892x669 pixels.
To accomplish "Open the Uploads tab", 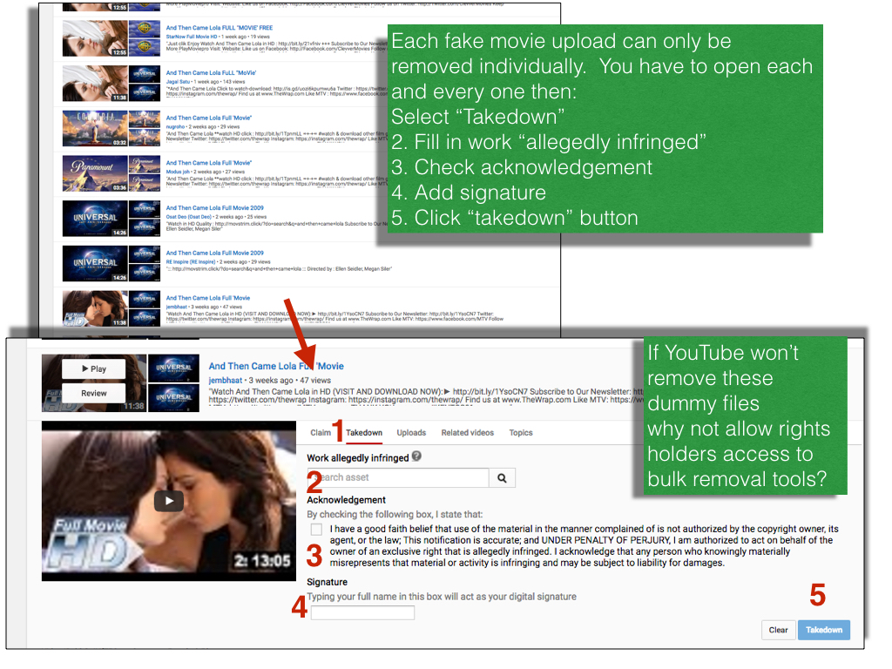I will tap(411, 433).
